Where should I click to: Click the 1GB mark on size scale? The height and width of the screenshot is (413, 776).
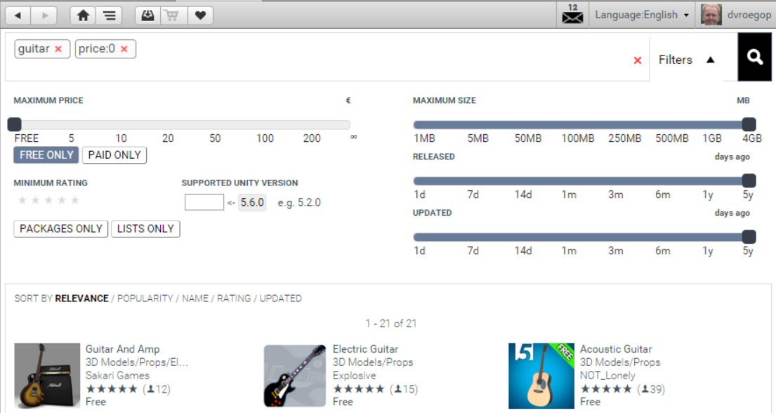pos(711,138)
